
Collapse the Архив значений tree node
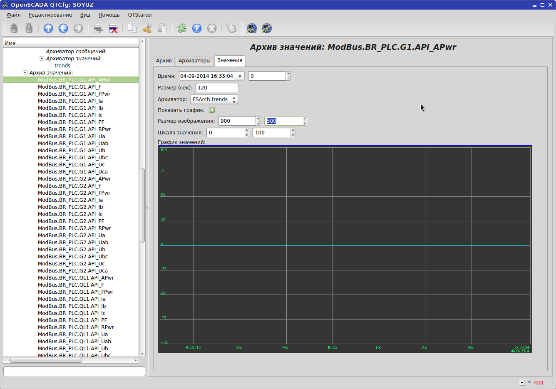click(x=25, y=73)
